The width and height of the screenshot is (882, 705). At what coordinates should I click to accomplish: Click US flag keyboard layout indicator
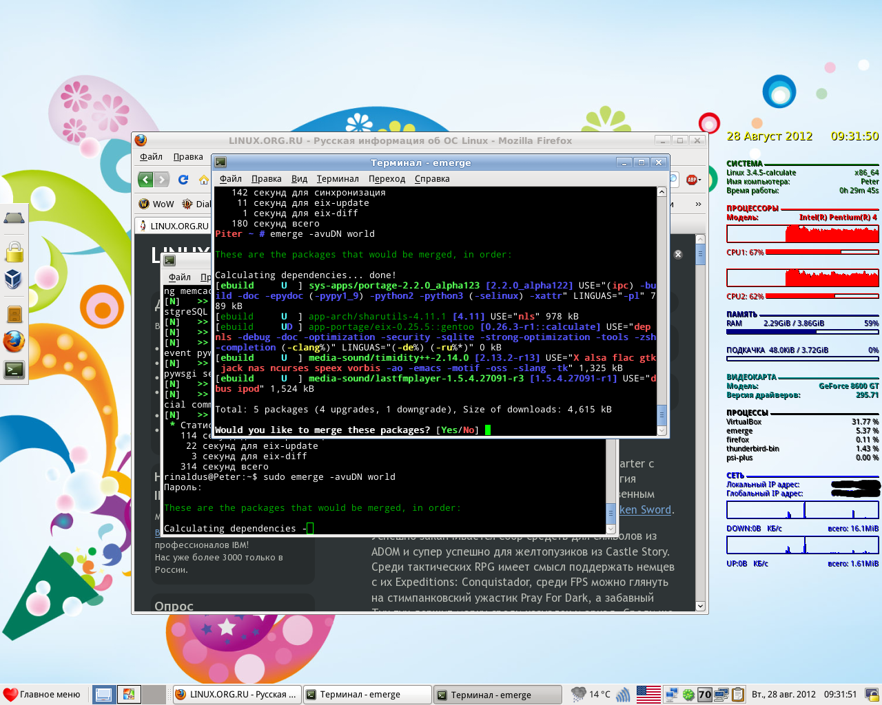648,694
